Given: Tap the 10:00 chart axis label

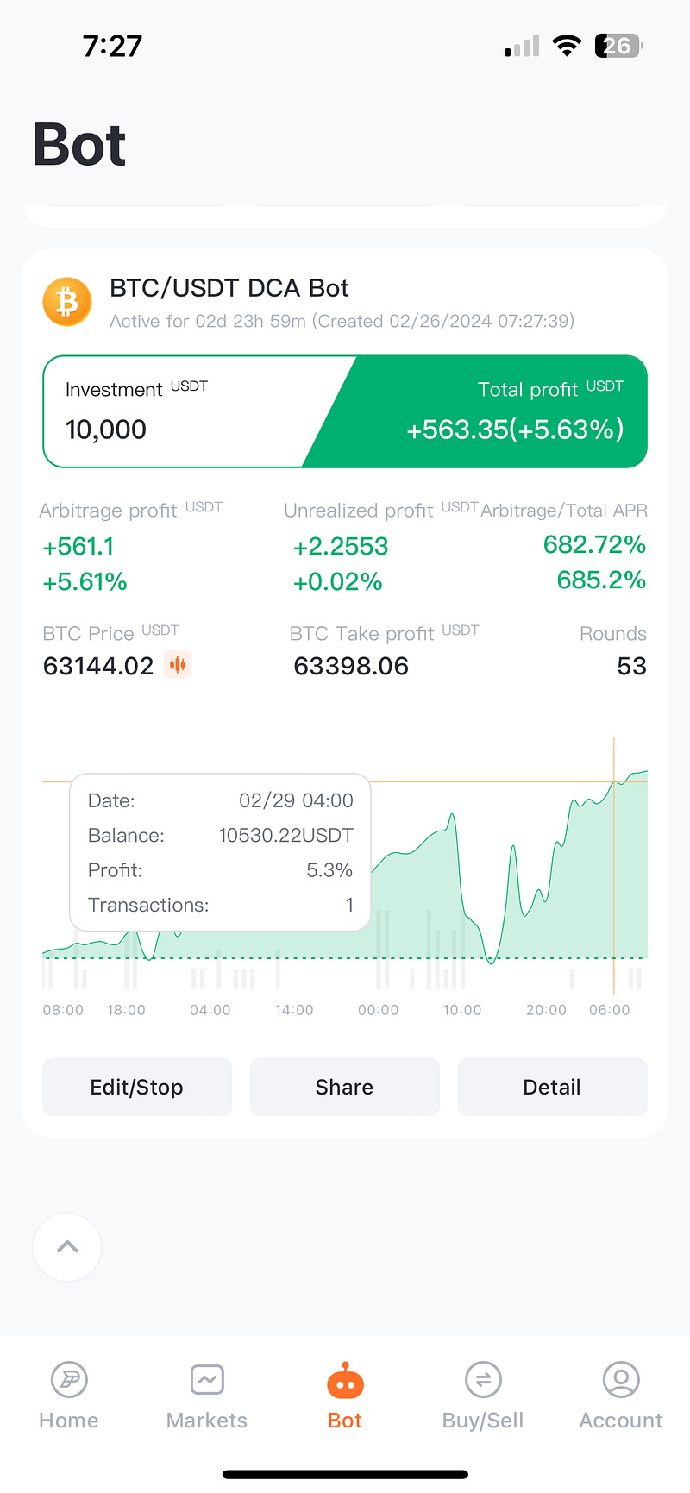Looking at the screenshot, I should click(x=462, y=1010).
